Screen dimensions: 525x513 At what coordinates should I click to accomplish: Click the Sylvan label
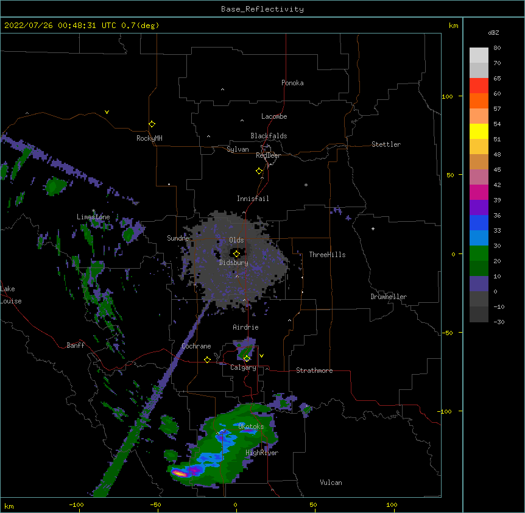[238, 149]
